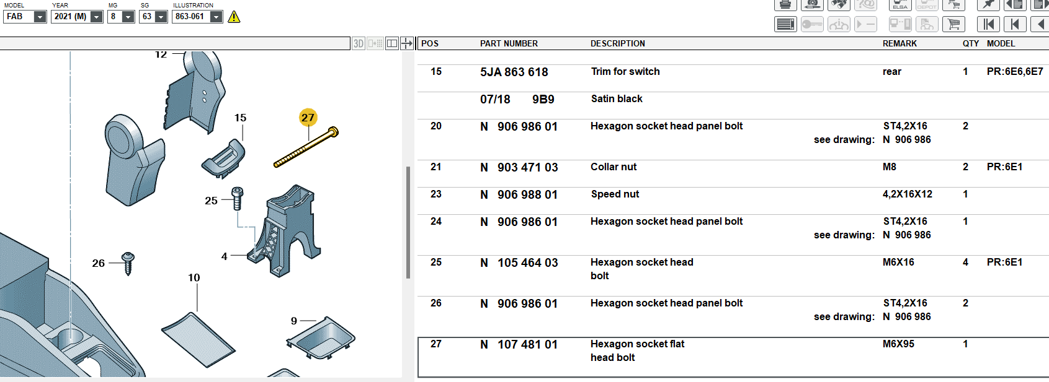
Task: Click the binoculars search icon
Action: pyautogui.click(x=839, y=5)
